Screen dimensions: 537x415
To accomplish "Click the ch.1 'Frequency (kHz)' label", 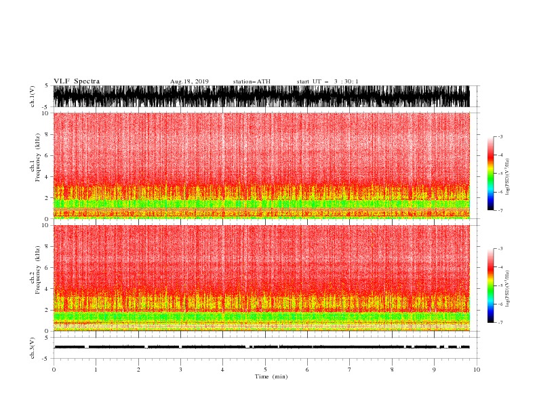I will pyautogui.click(x=38, y=157).
